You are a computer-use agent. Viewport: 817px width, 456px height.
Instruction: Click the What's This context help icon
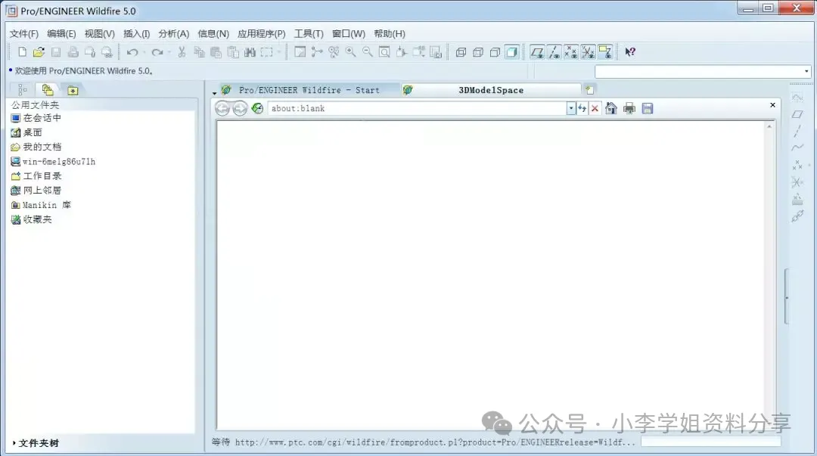point(630,51)
